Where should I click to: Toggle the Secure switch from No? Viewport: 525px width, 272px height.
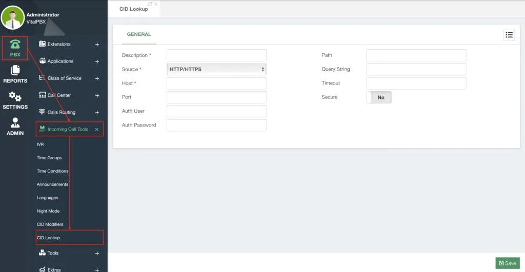[x=379, y=97]
